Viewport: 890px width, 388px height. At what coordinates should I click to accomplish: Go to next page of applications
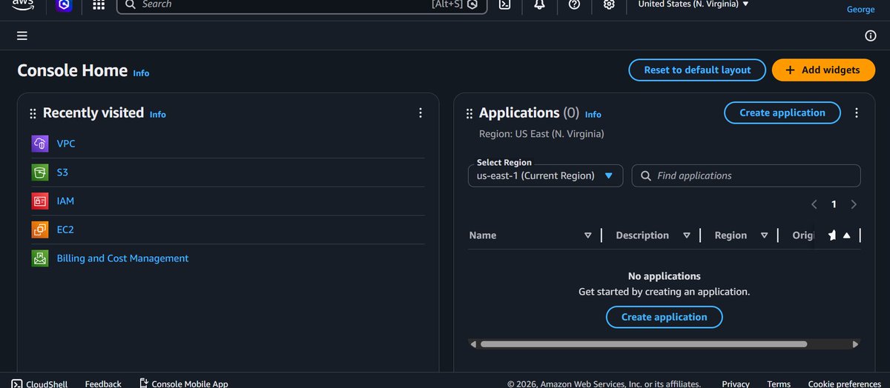(854, 204)
